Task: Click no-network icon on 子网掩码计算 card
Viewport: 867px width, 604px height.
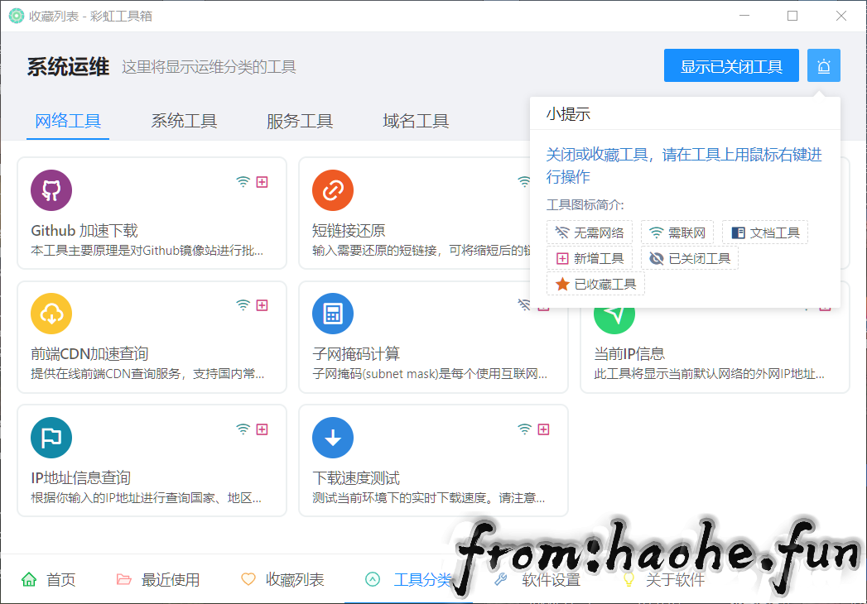Action: point(524,305)
